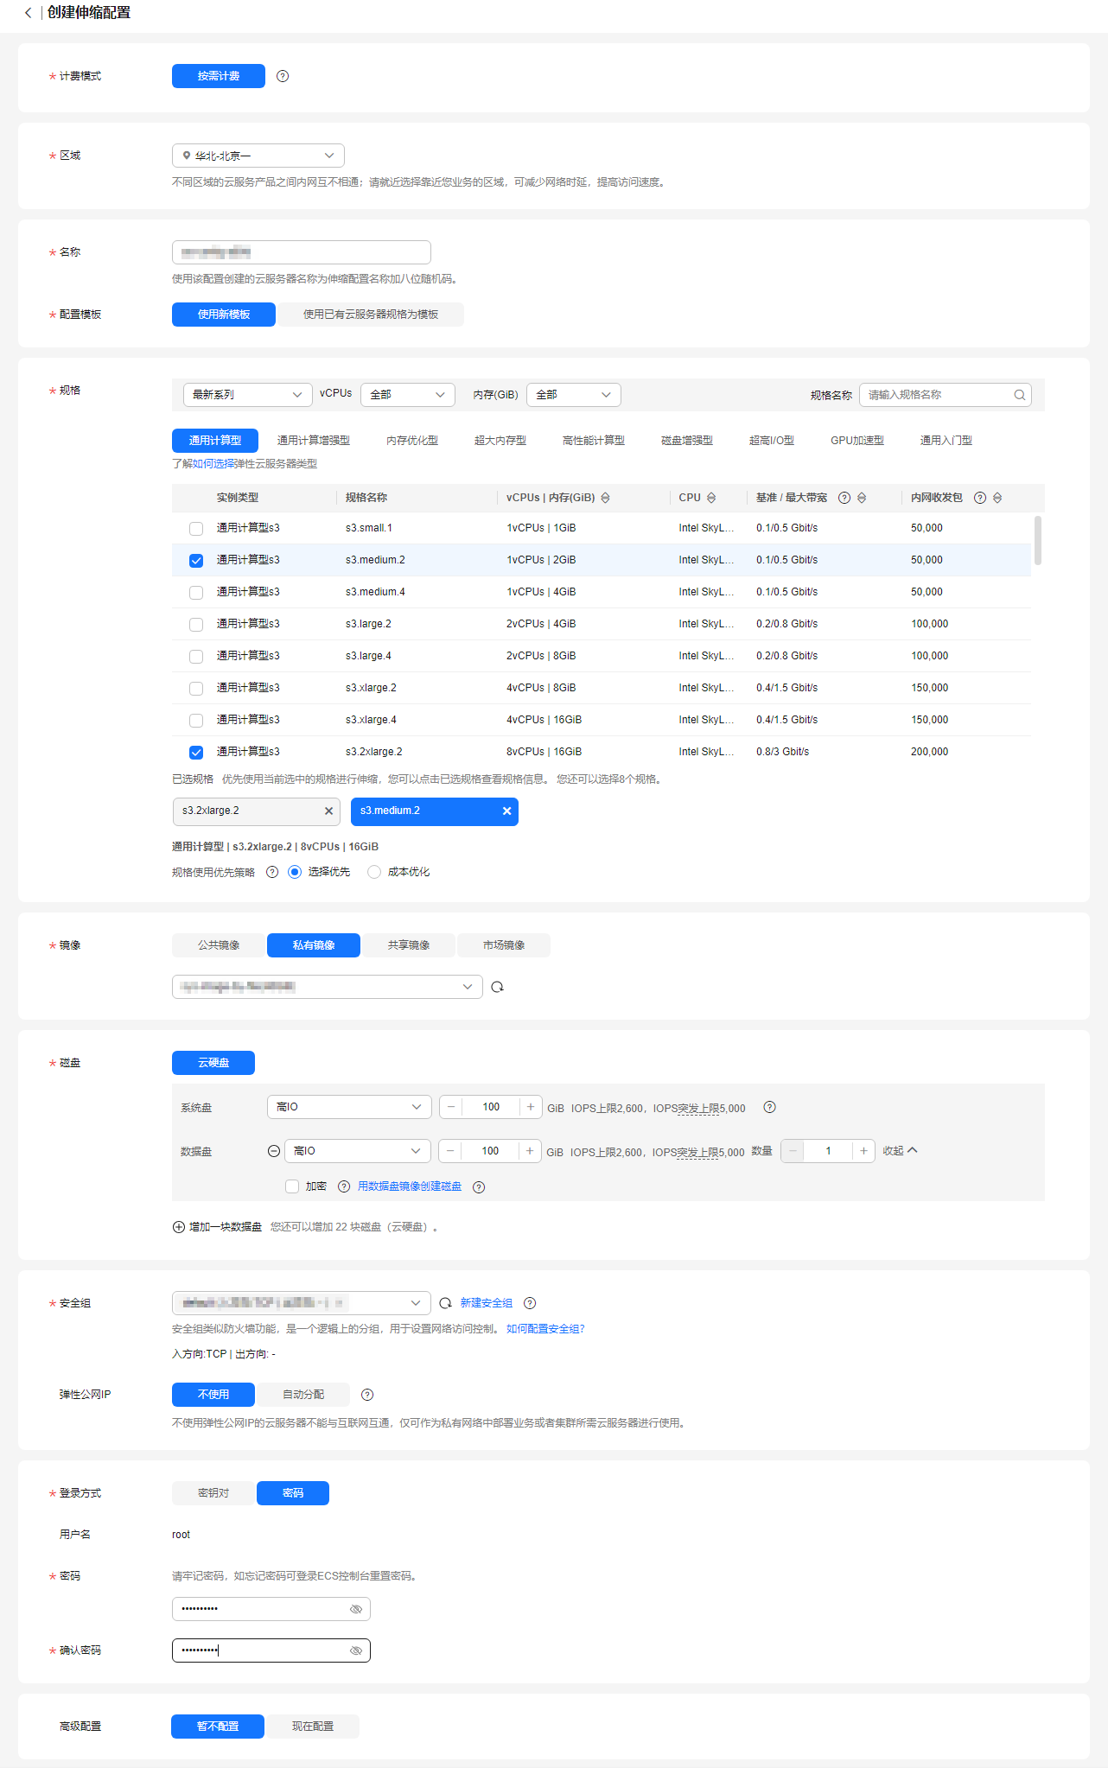Click the minus icon to remove 数据盘

pos(274,1151)
